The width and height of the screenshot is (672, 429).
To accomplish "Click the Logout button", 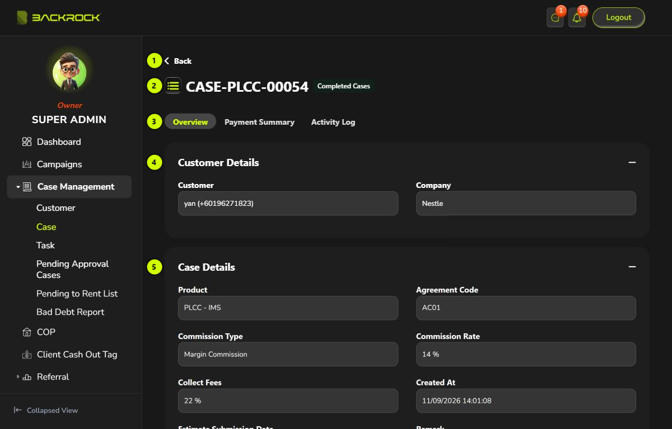I will click(x=619, y=17).
